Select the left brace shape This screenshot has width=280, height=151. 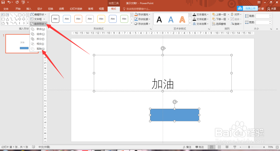(x=20, y=23)
